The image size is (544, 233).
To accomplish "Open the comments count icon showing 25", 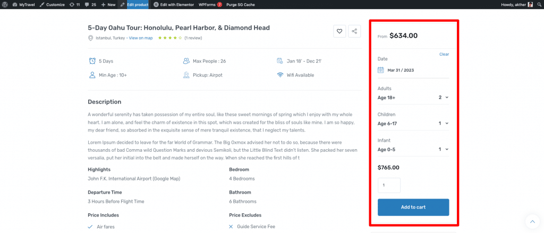I will coord(90,4).
